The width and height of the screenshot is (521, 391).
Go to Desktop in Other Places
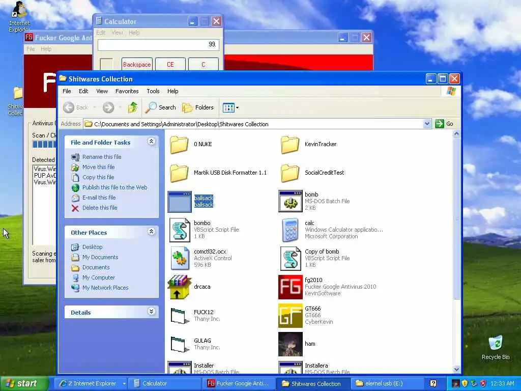pyautogui.click(x=93, y=247)
